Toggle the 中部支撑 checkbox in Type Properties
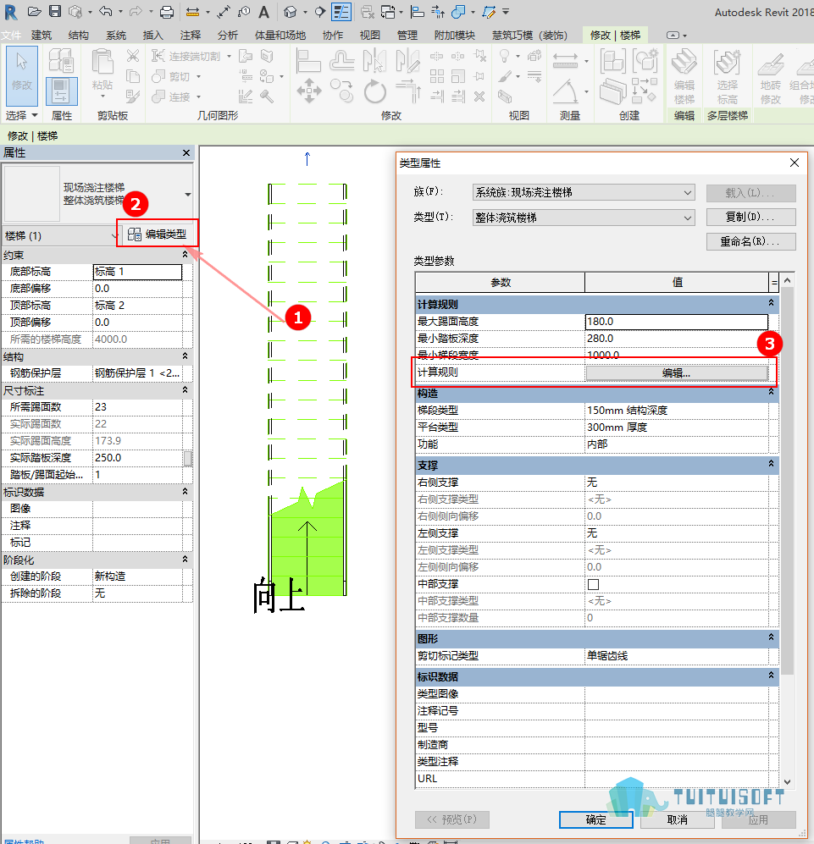 [593, 584]
